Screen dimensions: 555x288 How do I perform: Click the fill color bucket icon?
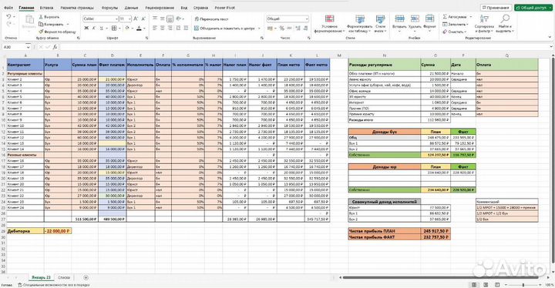pyautogui.click(x=126, y=28)
